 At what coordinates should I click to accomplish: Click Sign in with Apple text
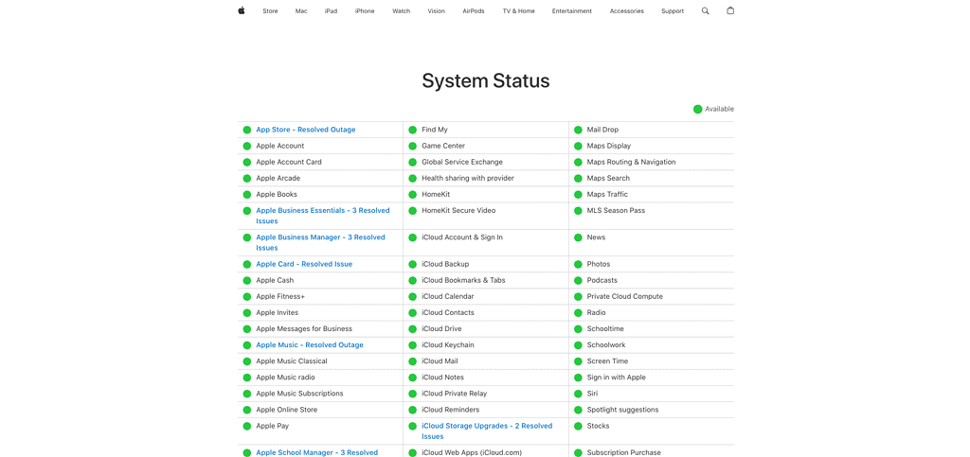[616, 377]
